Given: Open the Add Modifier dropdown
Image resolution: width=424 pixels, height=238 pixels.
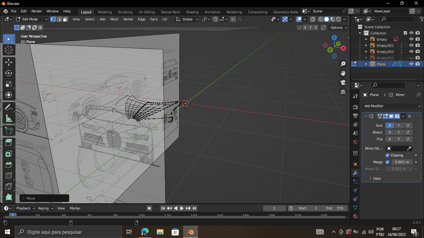Looking at the screenshot, I should [392, 106].
